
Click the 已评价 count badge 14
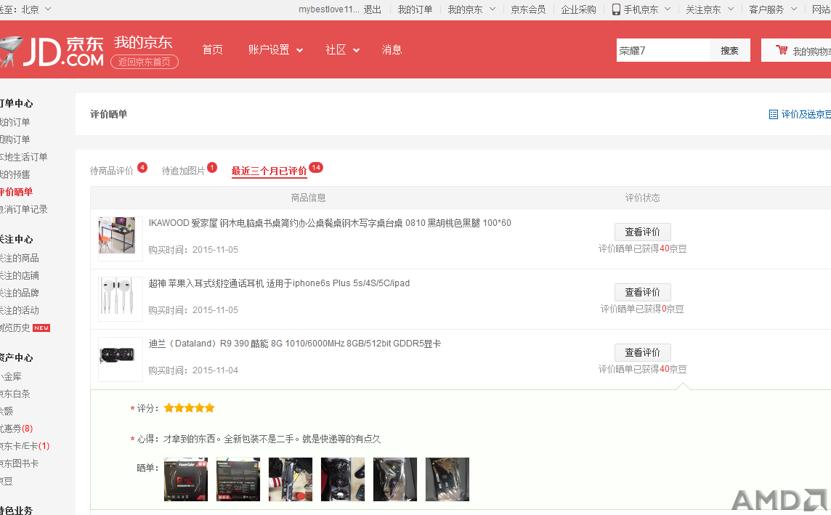[316, 167]
